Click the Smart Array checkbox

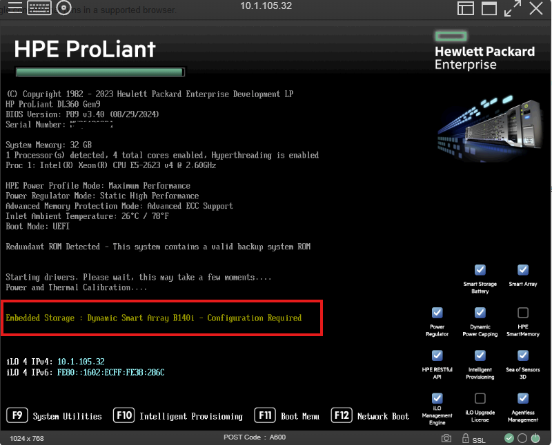point(523,270)
